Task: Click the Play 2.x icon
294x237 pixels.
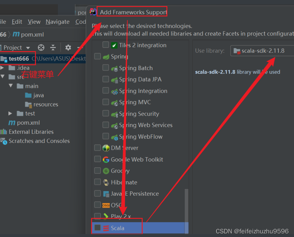Action: [106, 216]
